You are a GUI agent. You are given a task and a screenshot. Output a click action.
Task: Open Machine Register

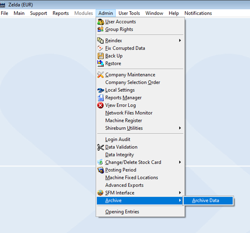[x=124, y=120]
